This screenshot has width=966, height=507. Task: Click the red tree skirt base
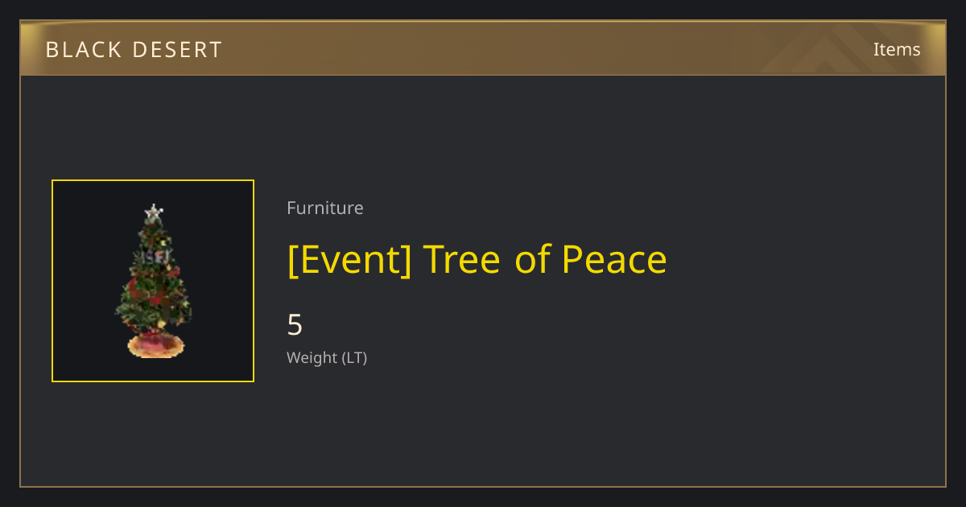155,346
